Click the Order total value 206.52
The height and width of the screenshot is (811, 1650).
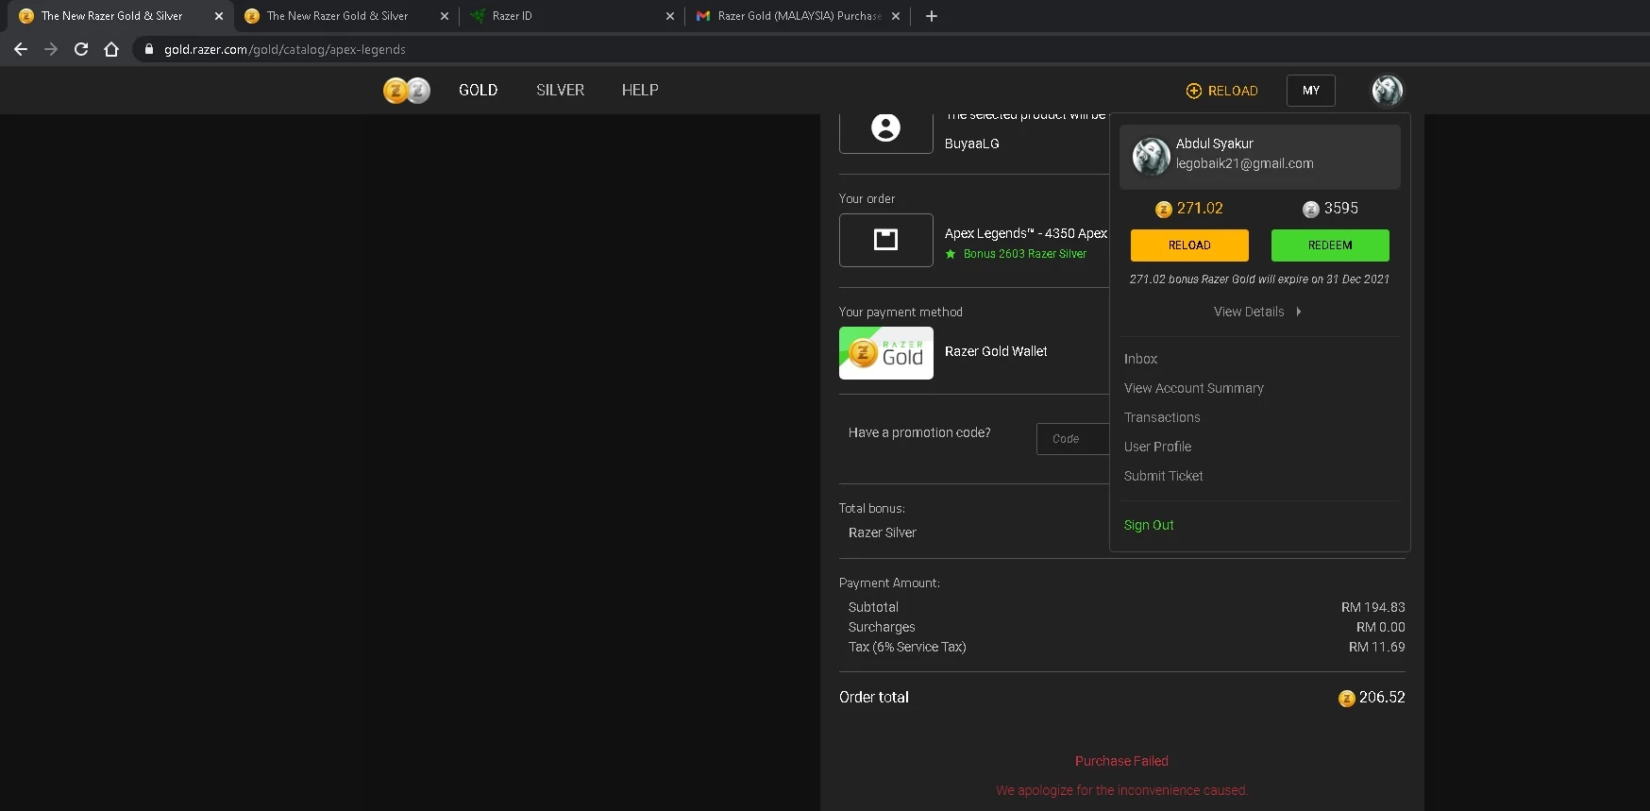click(1382, 698)
